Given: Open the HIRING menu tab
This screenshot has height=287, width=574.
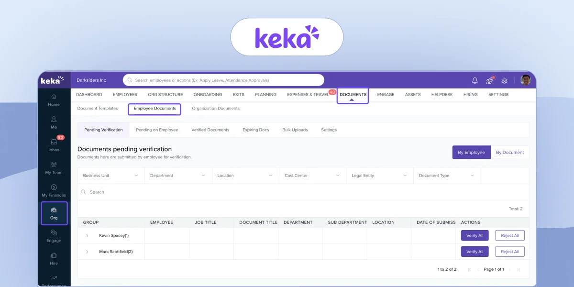Looking at the screenshot, I should pyautogui.click(x=471, y=95).
